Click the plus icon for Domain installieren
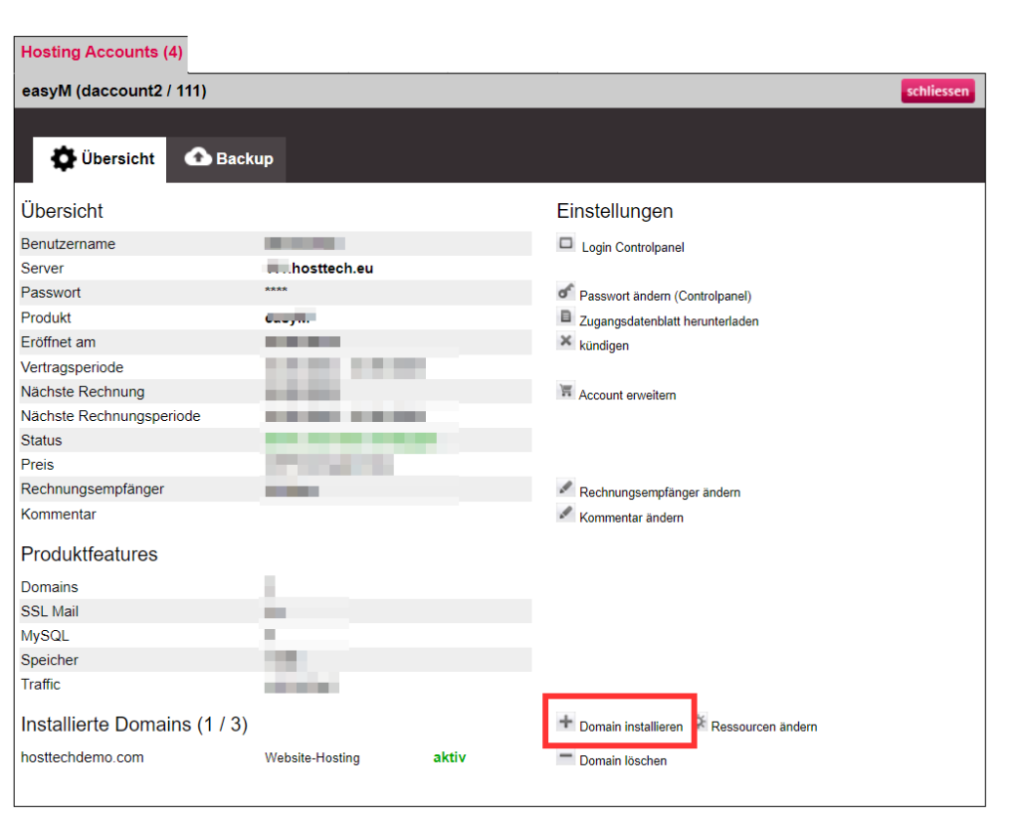This screenshot has width=1019, height=840. tap(565, 723)
